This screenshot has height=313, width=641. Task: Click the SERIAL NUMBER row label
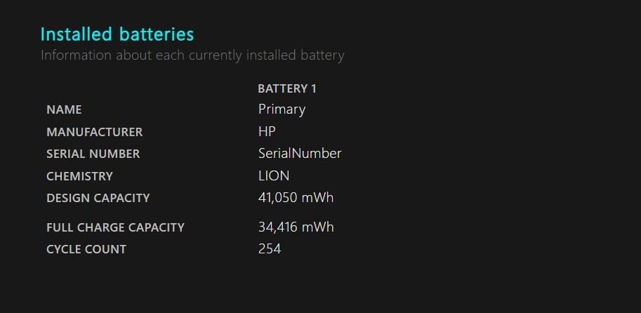click(x=93, y=154)
